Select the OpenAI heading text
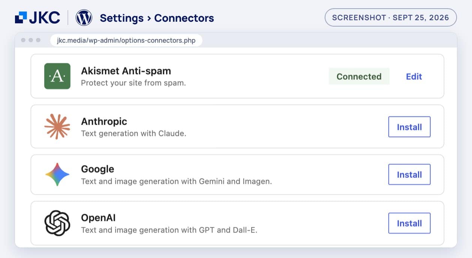 (98, 218)
